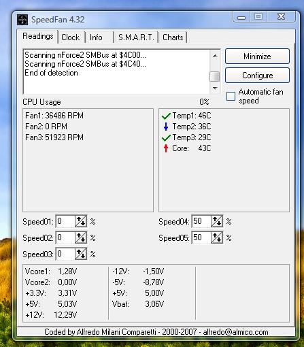Click the Speed05 spinner arrows
Image resolution: width=304 pixels, height=347 pixels.
click(217, 237)
